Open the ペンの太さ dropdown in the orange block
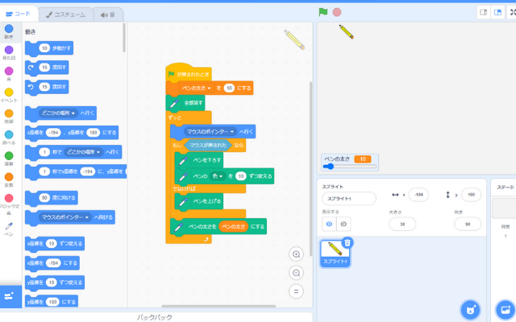This screenshot has height=322, width=516. (x=210, y=88)
